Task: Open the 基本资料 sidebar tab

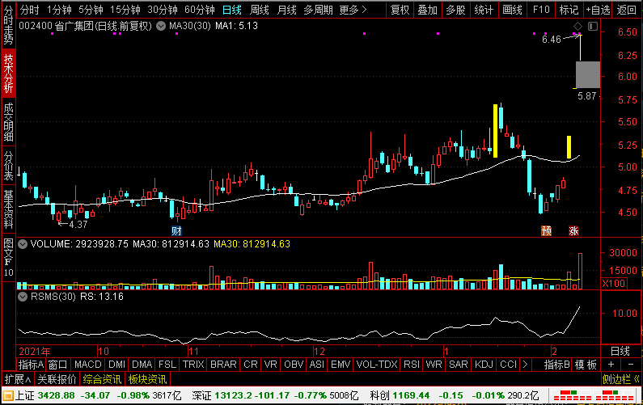Action: point(8,209)
